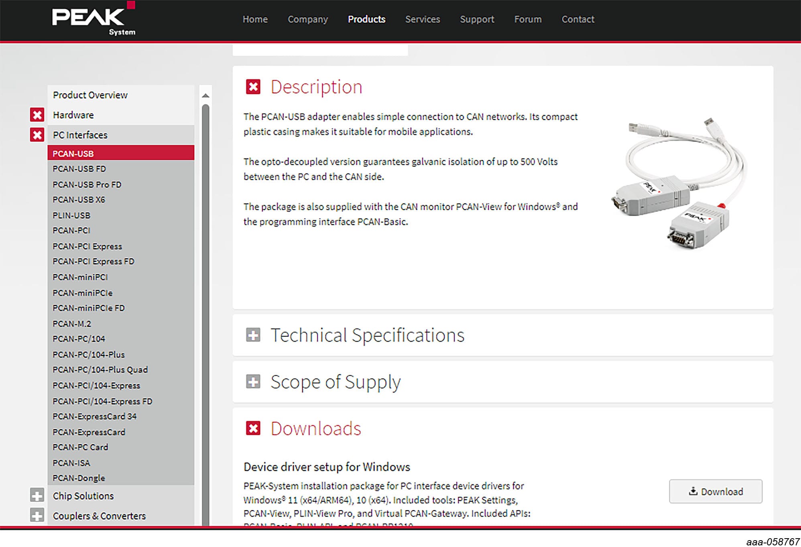Select PCAN-USB Pro FD in sidebar
The width and height of the screenshot is (801, 547).
(87, 184)
